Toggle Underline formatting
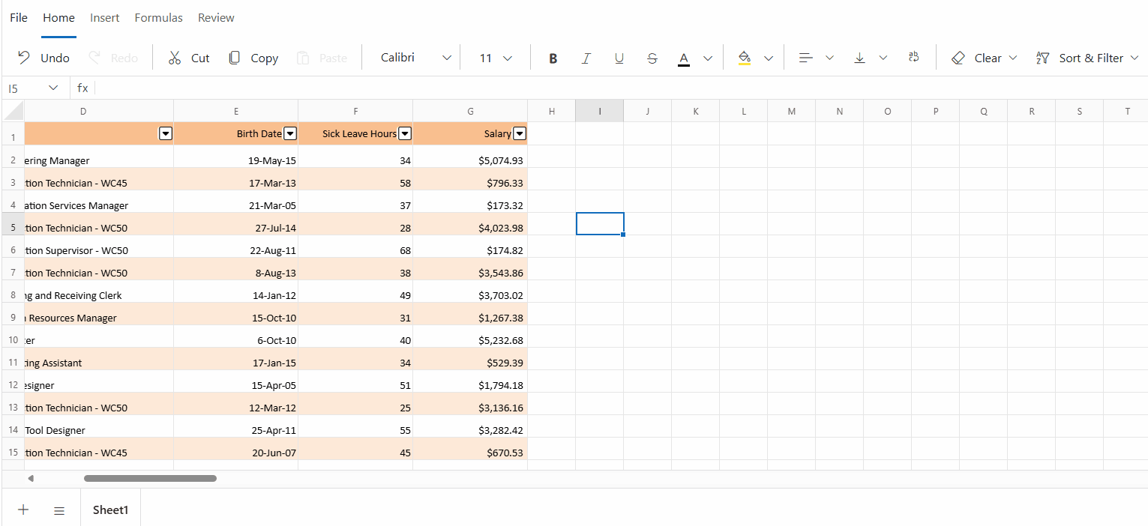Image resolution: width=1148 pixels, height=526 pixels. (619, 58)
